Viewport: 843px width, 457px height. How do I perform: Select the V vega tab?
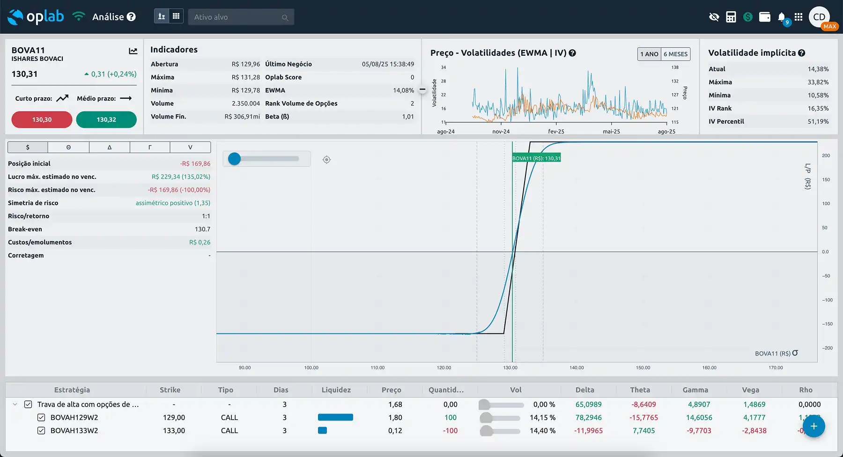(190, 147)
